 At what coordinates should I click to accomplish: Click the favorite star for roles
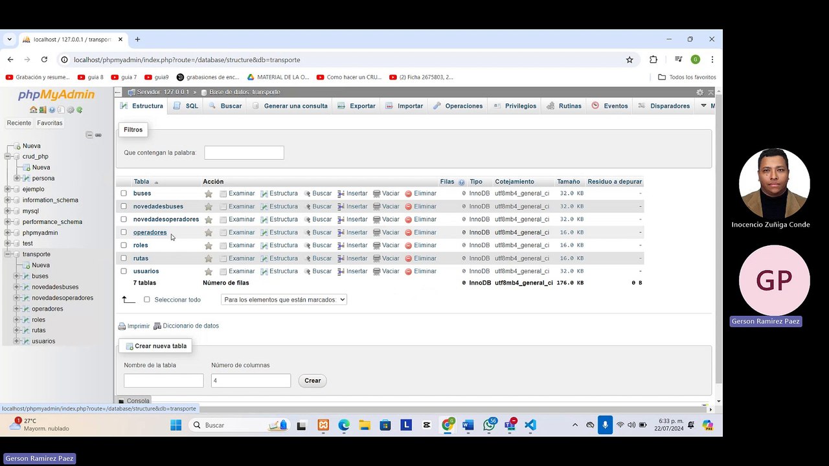coord(208,245)
